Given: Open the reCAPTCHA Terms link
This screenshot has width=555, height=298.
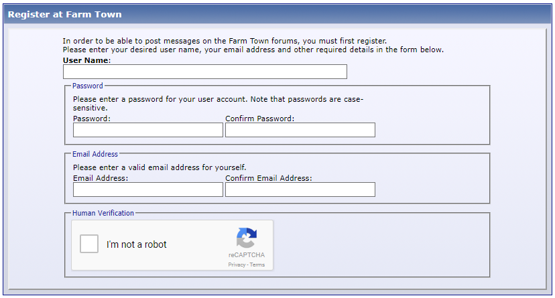Looking at the screenshot, I should click(257, 265).
